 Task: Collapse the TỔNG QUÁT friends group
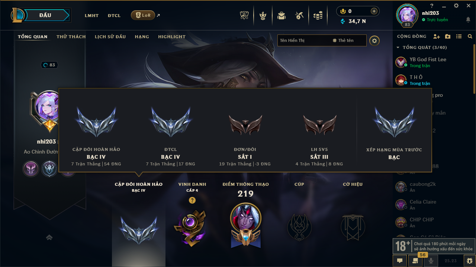coord(398,47)
